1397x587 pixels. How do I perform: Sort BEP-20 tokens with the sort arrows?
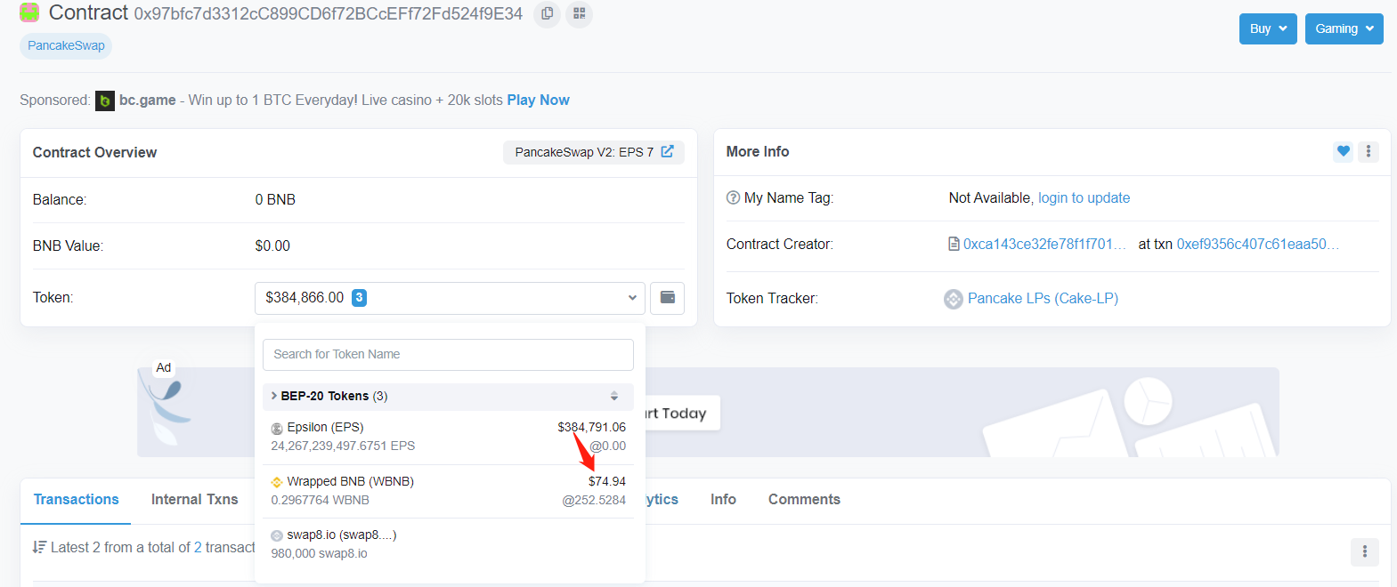point(613,396)
